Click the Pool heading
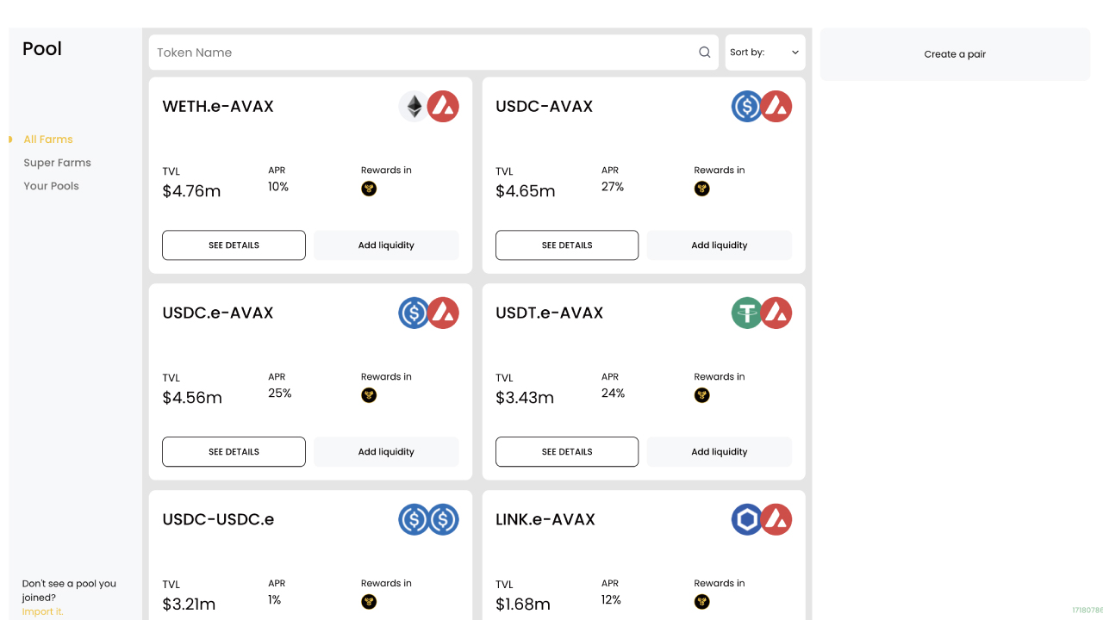 click(42, 48)
